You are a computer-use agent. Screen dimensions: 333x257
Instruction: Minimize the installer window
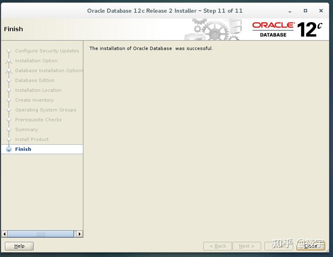(289, 11)
